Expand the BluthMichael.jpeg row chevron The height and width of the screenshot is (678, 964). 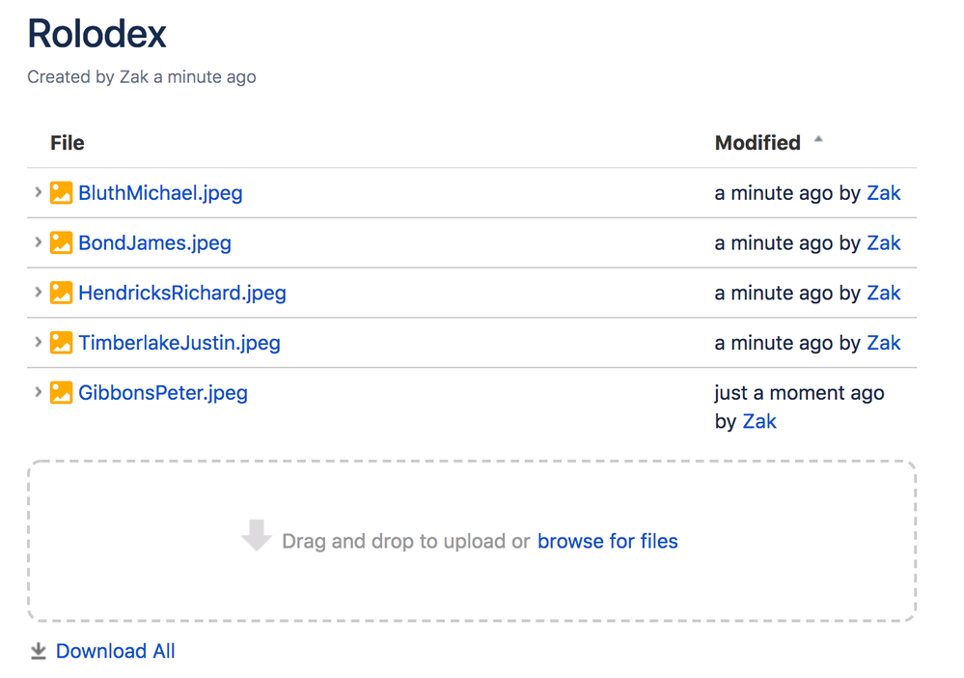click(38, 192)
